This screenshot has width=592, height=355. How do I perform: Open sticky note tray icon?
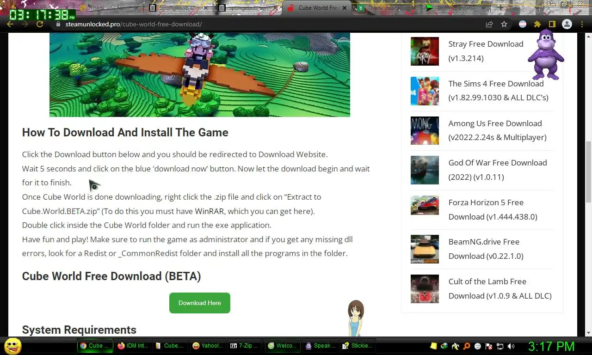tap(433, 346)
